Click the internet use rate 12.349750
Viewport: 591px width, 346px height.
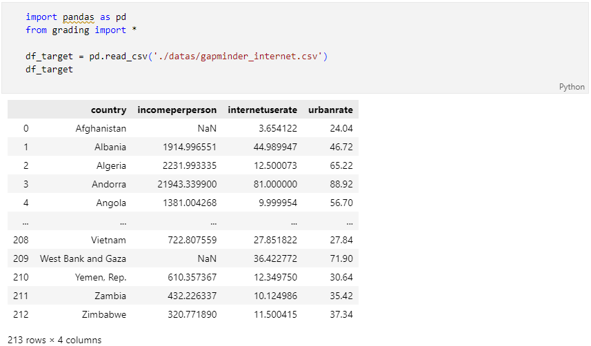(275, 277)
